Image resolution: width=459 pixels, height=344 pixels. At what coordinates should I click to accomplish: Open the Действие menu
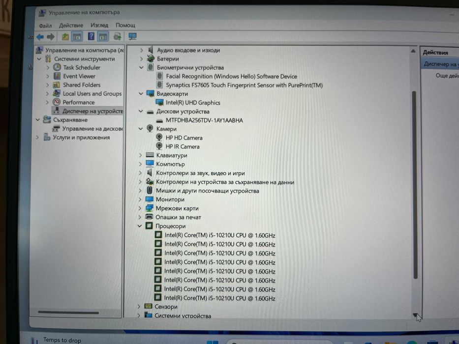71,26
